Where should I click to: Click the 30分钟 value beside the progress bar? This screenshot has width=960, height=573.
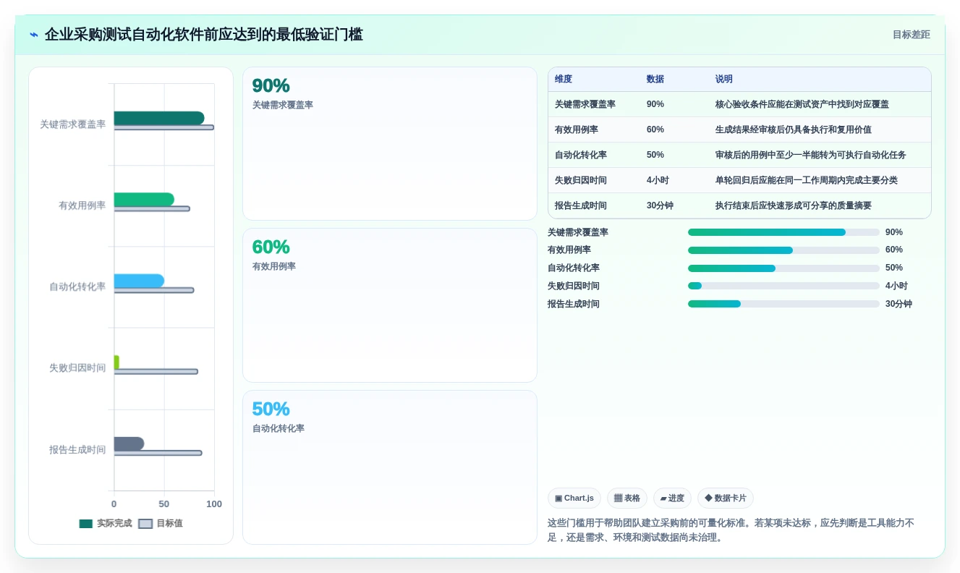899,304
